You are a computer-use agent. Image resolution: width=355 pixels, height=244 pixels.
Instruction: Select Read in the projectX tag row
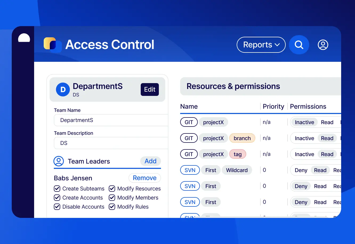pos(327,154)
